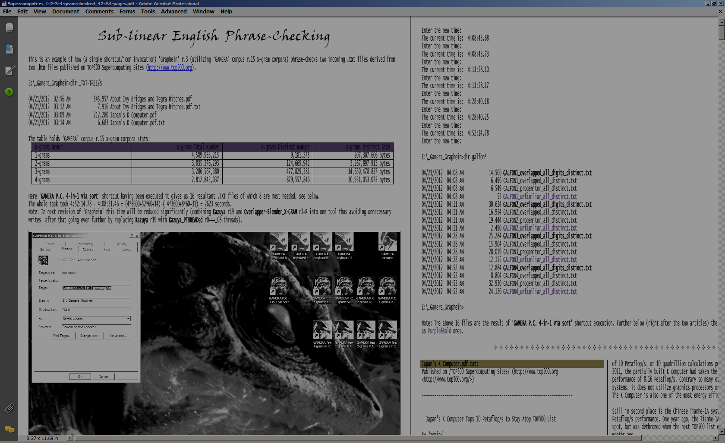725x443 pixels.
Task: Click the GAMERA P.C. 4-grams desktop icon
Action: point(322,290)
